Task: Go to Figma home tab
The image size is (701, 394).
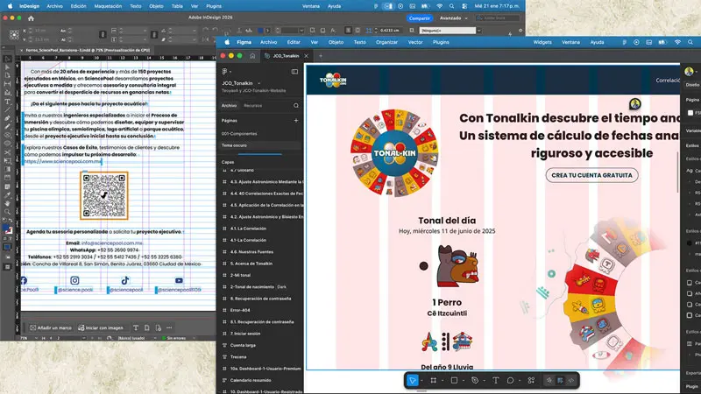Action: click(252, 56)
